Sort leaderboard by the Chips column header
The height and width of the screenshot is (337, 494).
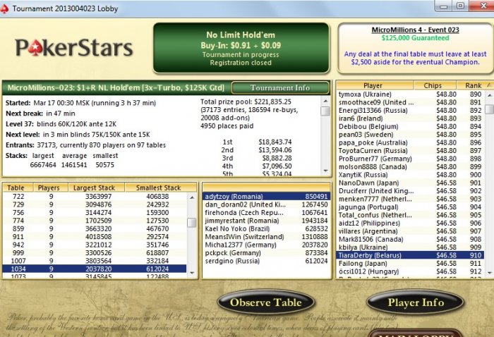click(x=435, y=85)
